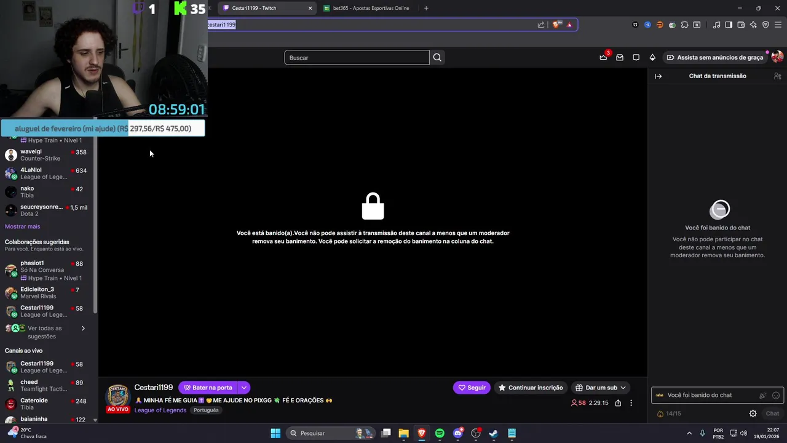The image size is (787, 443).
Task: Click channel points icon showing 14/15
Action: pyautogui.click(x=669, y=413)
